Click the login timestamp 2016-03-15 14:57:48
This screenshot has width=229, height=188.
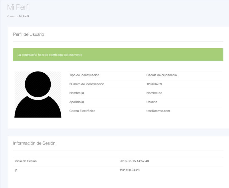point(134,161)
